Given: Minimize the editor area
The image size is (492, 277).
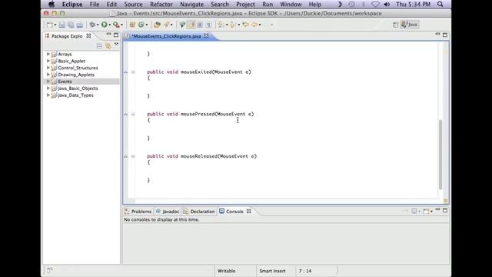Looking at the screenshot, I should 437,34.
